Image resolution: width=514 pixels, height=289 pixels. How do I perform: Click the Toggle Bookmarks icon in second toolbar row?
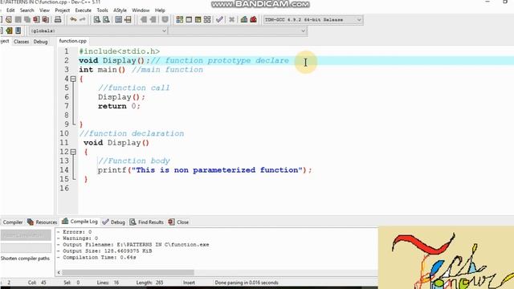pyautogui.click(x=18, y=31)
